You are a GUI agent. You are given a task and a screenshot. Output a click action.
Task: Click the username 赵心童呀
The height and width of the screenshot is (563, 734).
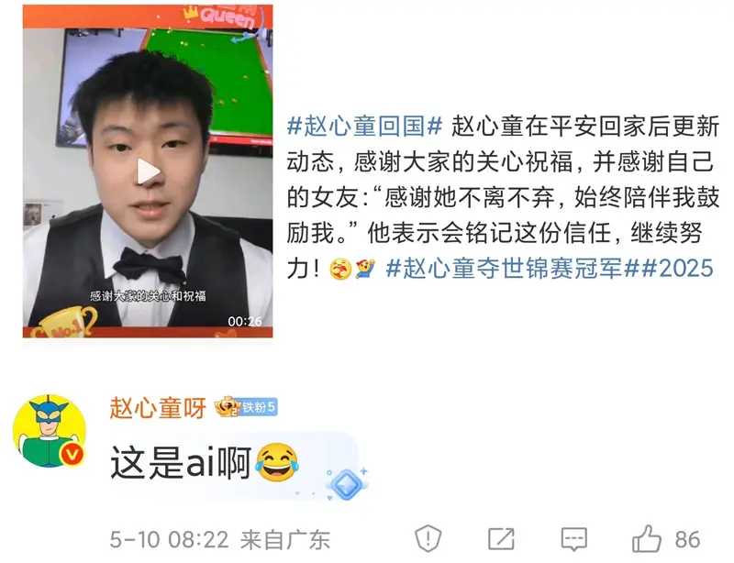[158, 408]
